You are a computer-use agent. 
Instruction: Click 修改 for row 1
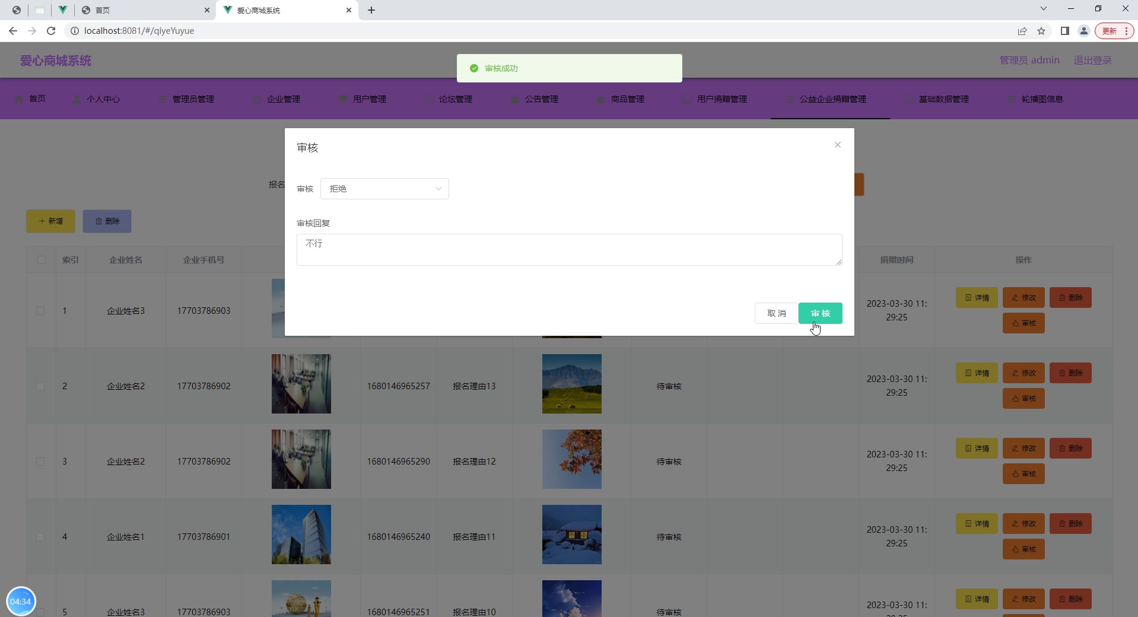coord(1023,298)
